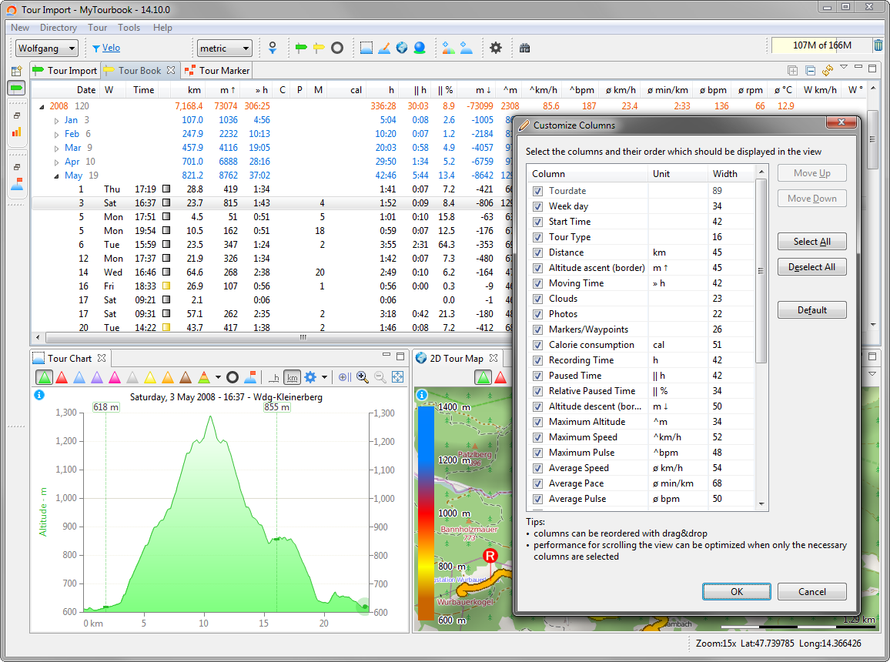Open the Wolfgang person dropdown
Screen dimensions: 890x662
[x=46, y=48]
